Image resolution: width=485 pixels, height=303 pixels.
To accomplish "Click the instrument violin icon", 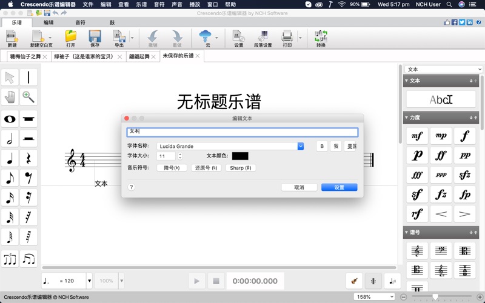I will point(355,281).
